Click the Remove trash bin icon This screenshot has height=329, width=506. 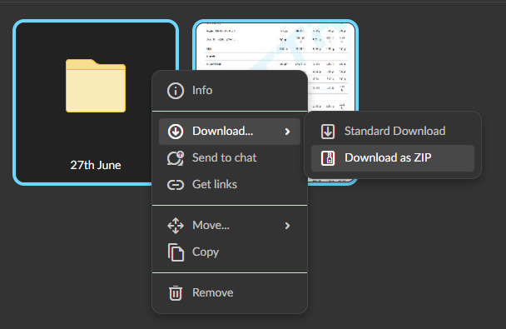click(176, 293)
